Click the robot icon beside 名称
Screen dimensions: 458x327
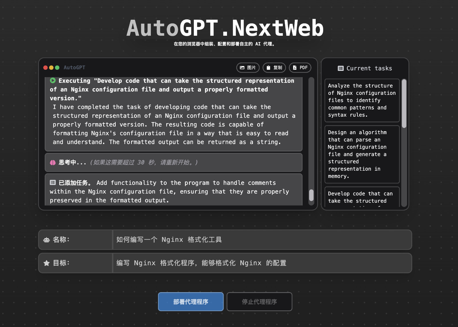[46, 240]
